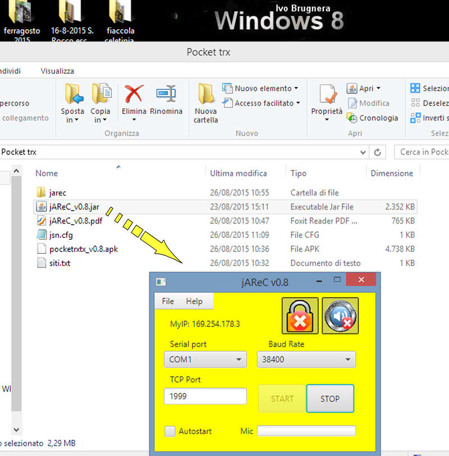Image resolution: width=449 pixels, height=456 pixels.
Task: Click the 2.352 KB size cell
Action: coord(400,207)
